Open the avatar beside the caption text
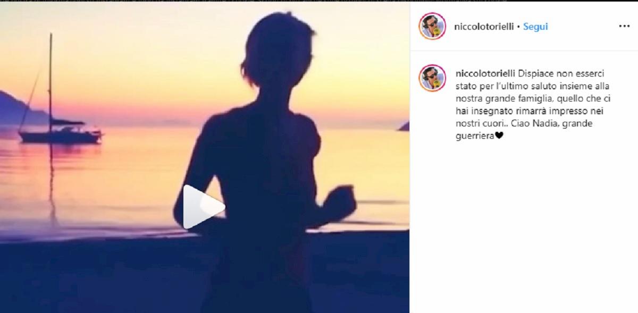 click(432, 78)
